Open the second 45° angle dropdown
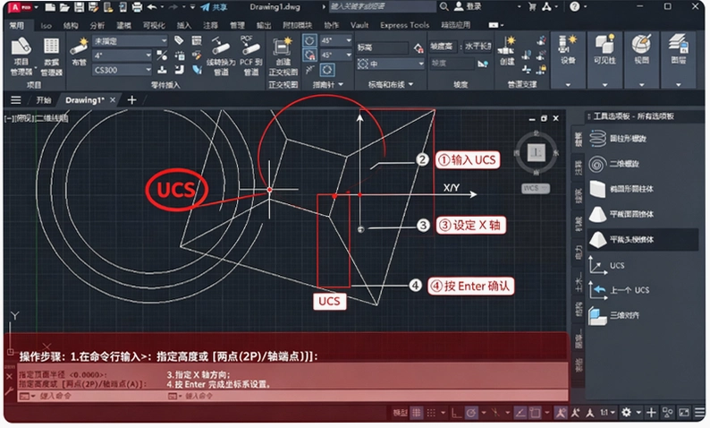 pyautogui.click(x=335, y=55)
